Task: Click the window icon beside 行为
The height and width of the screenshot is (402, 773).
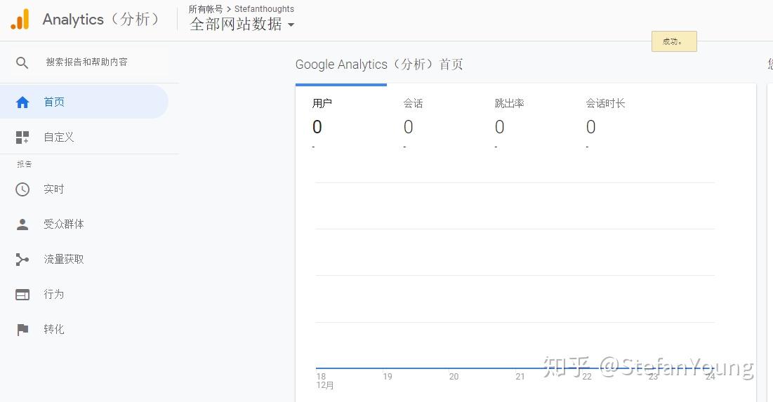Action: [x=22, y=295]
